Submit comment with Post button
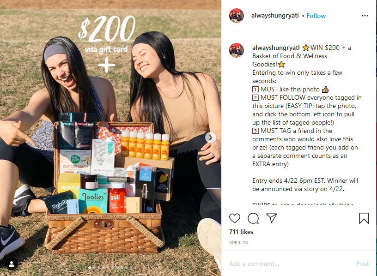Image resolution: width=377 pixels, height=276 pixels. pos(362,264)
